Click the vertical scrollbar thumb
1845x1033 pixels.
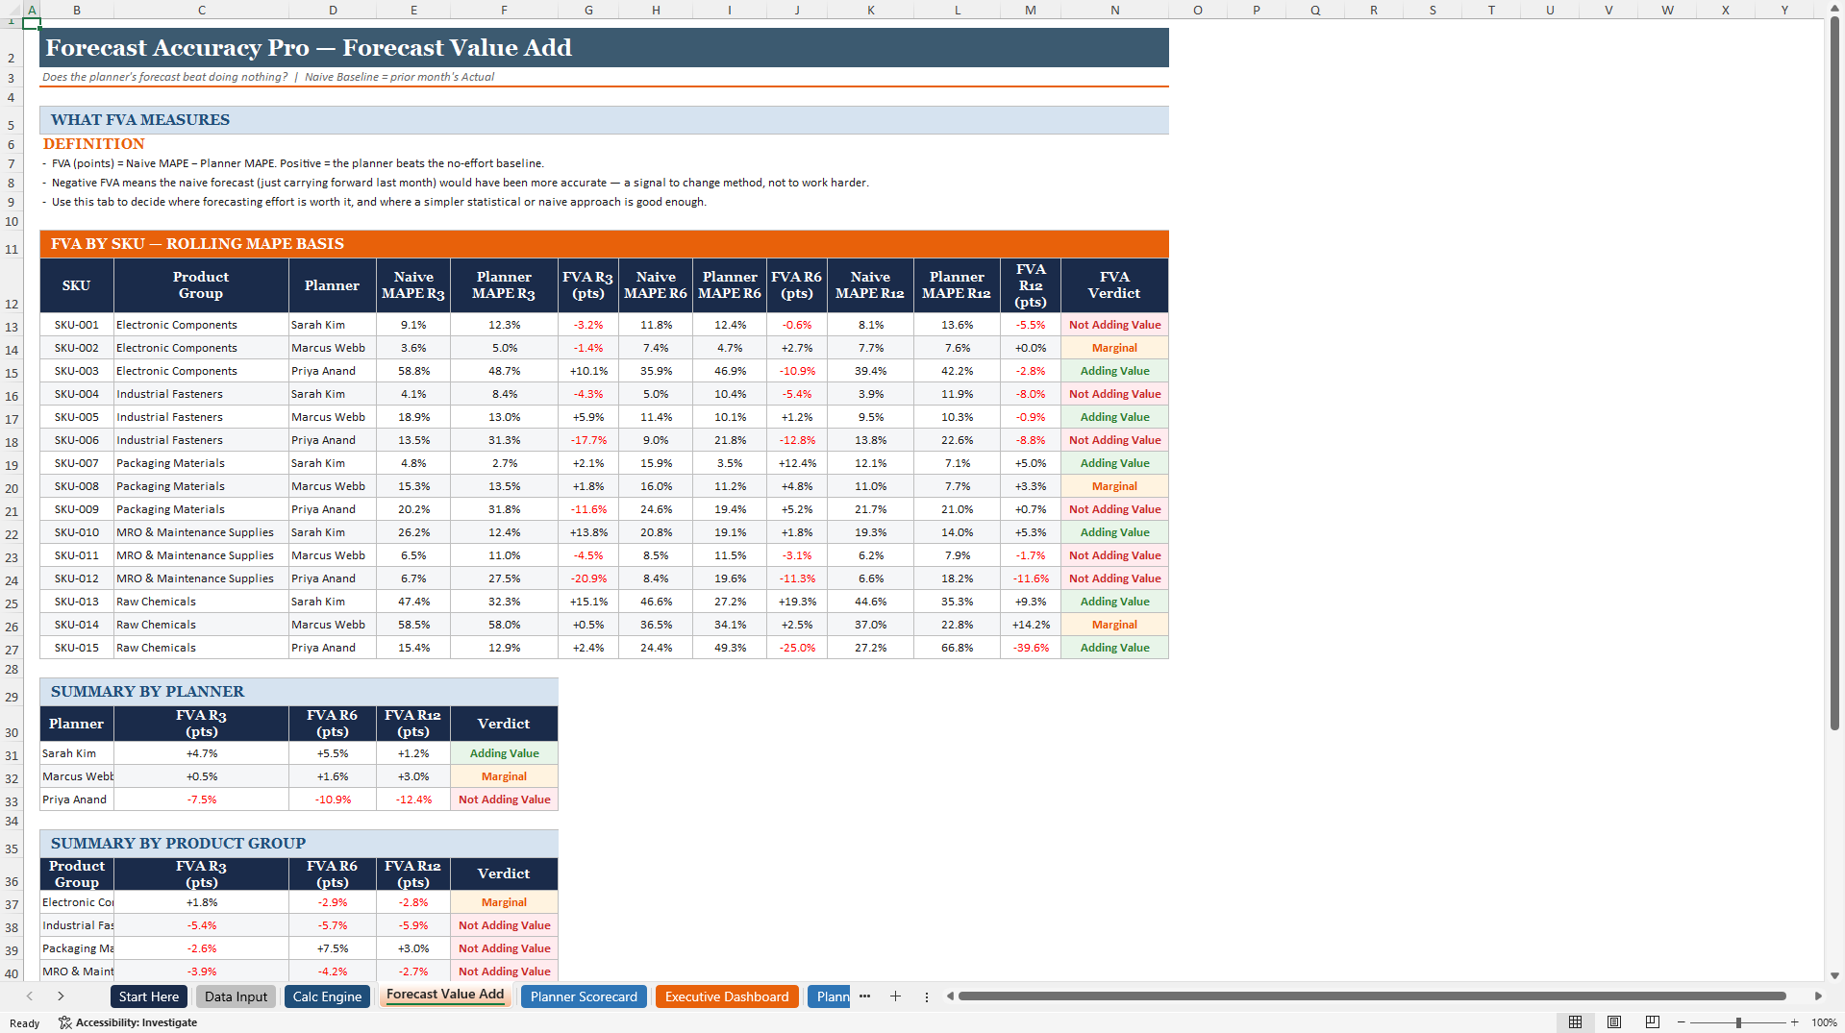[1834, 375]
